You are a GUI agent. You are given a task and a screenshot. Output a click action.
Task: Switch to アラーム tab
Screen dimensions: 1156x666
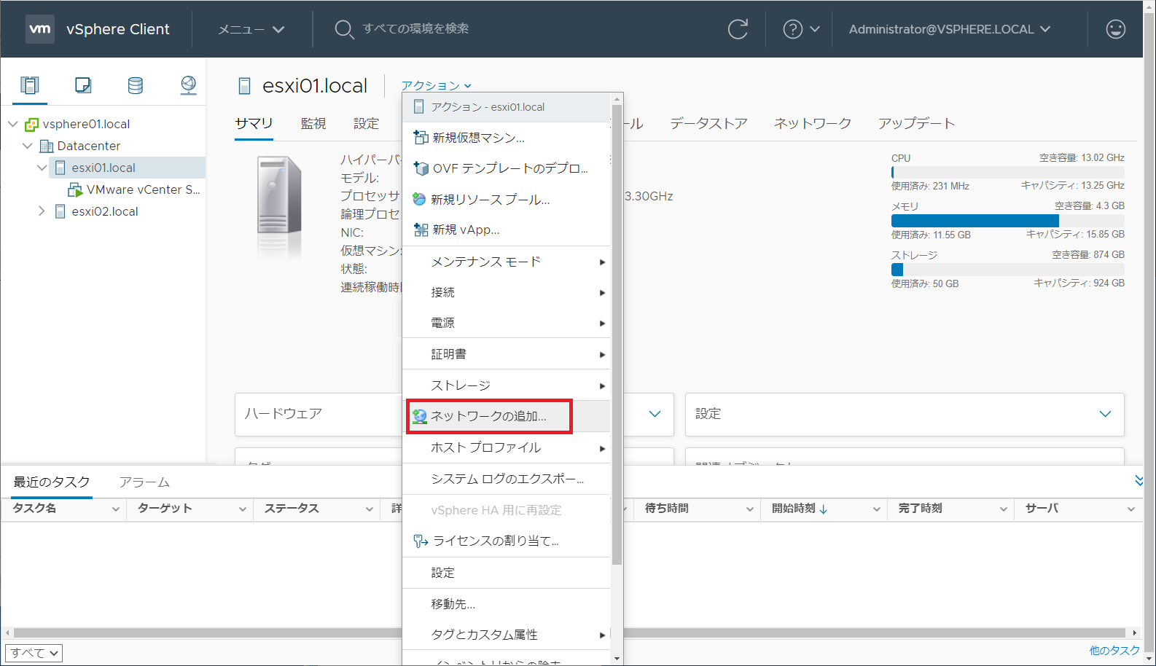click(144, 482)
